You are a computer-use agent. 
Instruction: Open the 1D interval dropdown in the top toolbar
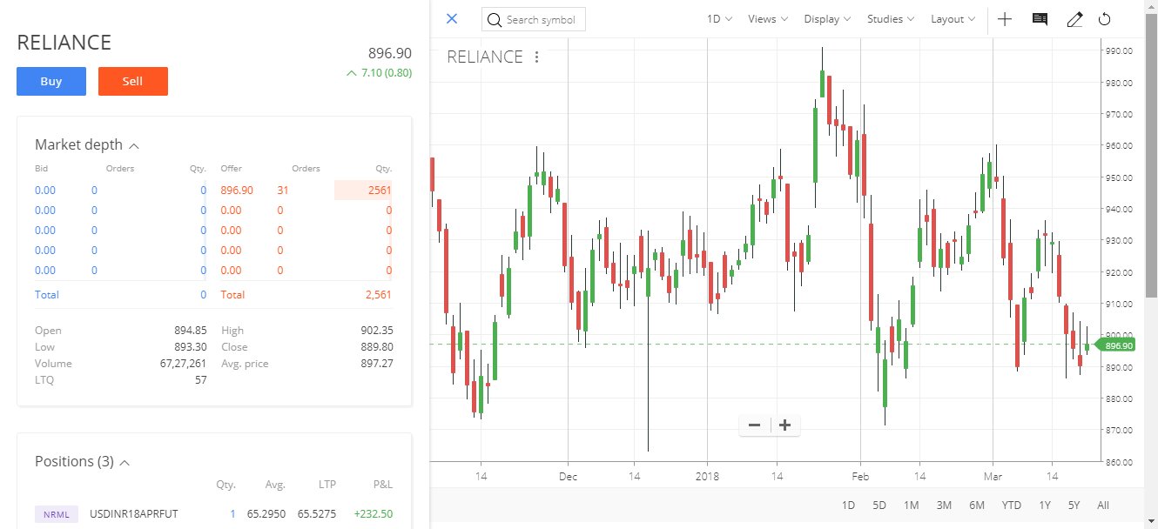click(718, 19)
